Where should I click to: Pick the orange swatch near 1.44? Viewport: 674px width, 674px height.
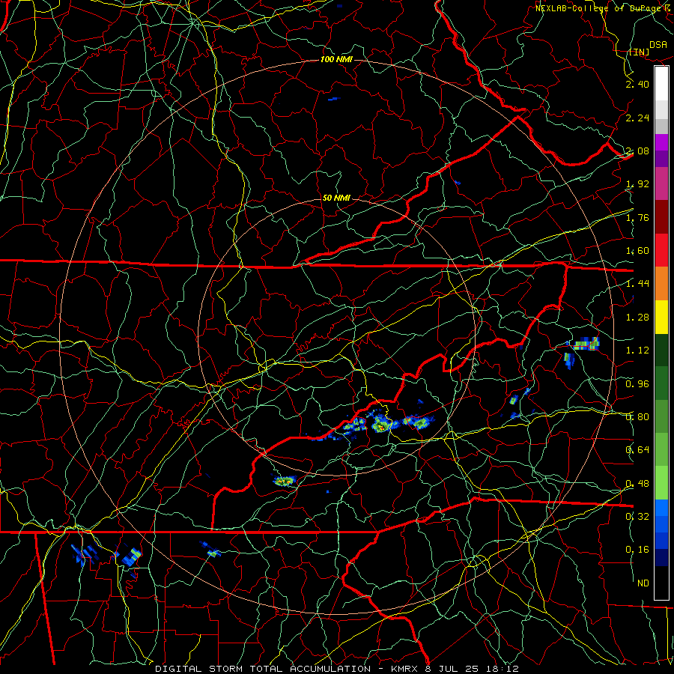(x=661, y=284)
